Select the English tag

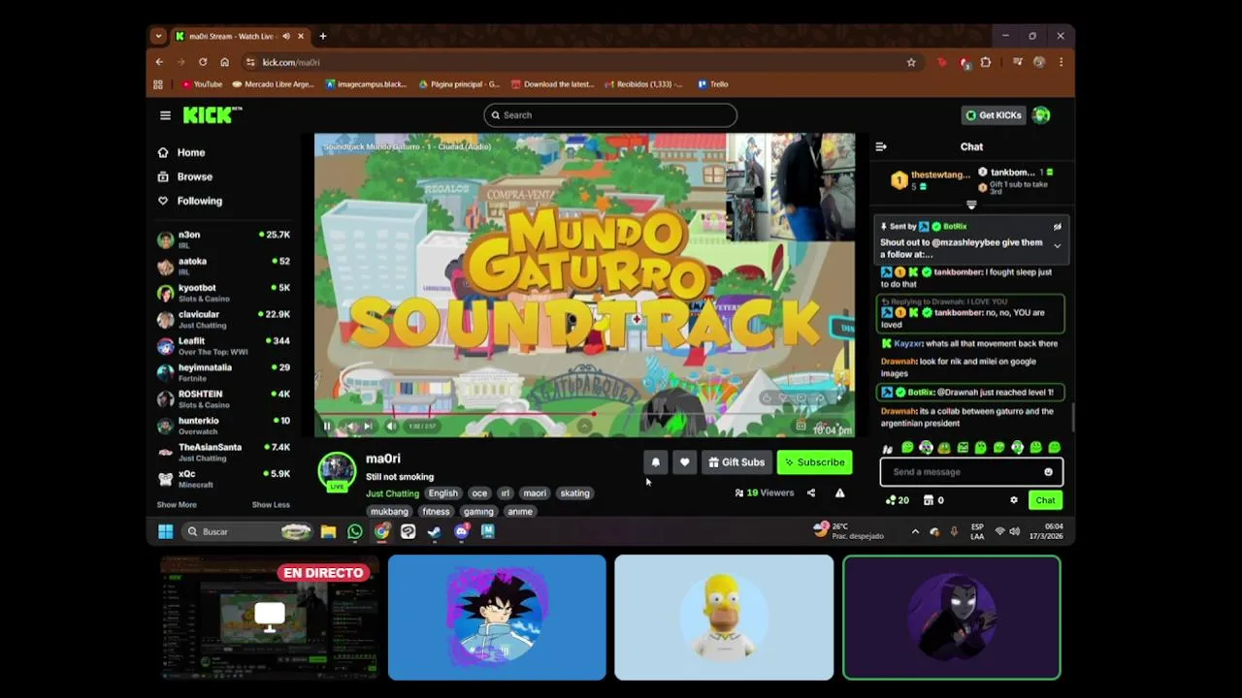pyautogui.click(x=442, y=493)
